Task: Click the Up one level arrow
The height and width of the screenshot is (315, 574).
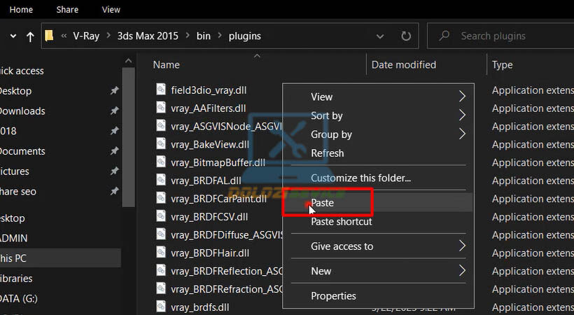Action: click(30, 36)
